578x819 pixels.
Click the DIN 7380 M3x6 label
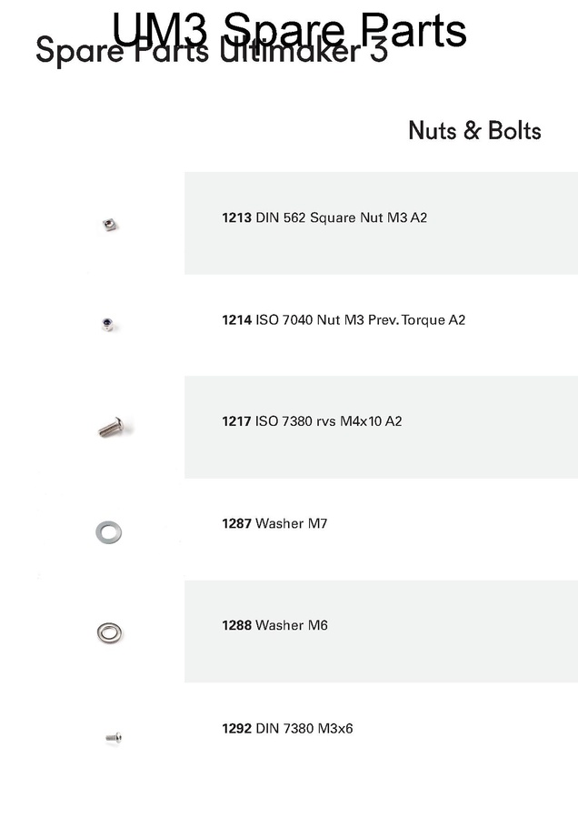[304, 728]
